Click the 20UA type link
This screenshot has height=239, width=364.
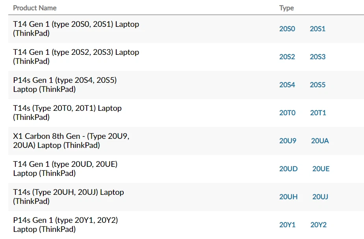pos(320,141)
